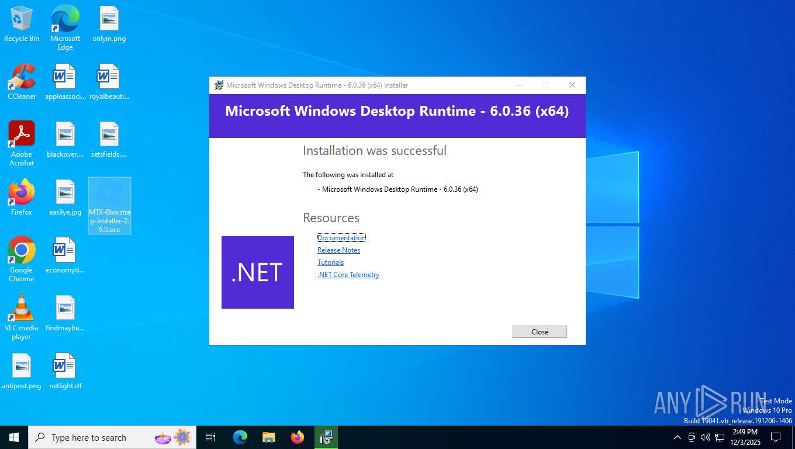Select the installer's taskbar icon

[326, 437]
